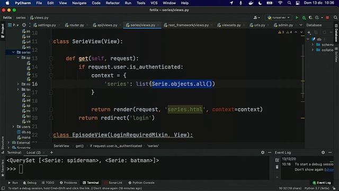Viewport: 339px width, 191px height.
Task: Collapse the db data source node
Action: point(308,39)
